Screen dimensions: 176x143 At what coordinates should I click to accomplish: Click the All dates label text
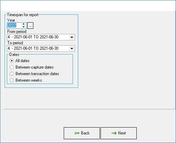[22, 61]
